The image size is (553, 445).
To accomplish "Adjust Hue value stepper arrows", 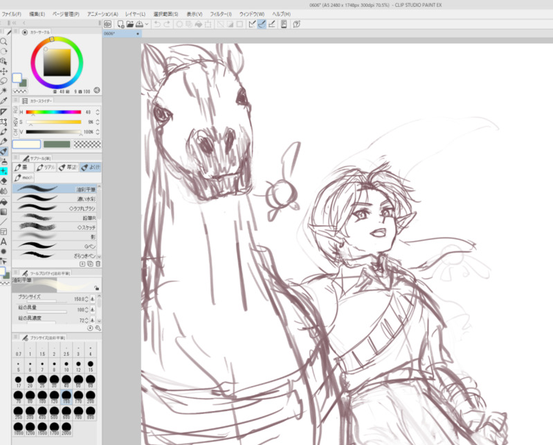I will pyautogui.click(x=98, y=112).
